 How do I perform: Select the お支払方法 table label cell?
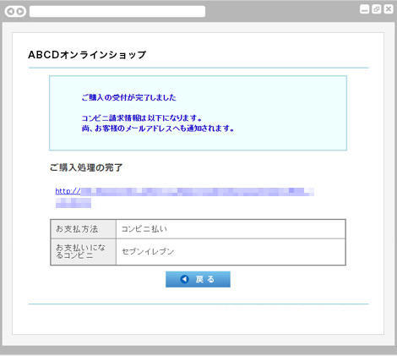(x=84, y=229)
